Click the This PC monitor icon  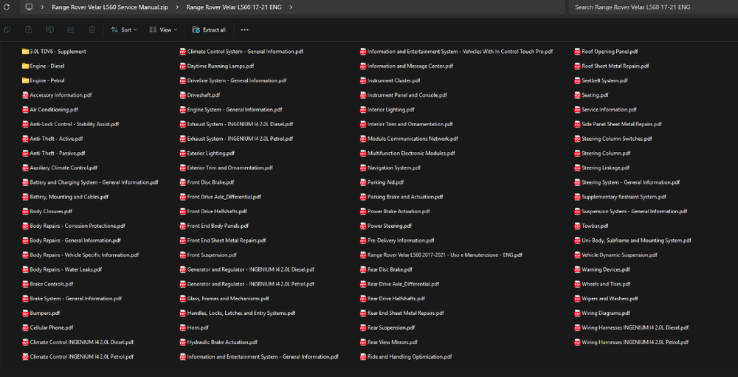pyautogui.click(x=28, y=7)
